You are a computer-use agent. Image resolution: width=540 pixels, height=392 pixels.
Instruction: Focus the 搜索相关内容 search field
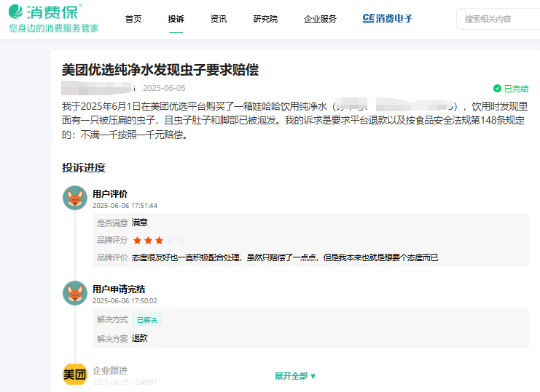498,19
